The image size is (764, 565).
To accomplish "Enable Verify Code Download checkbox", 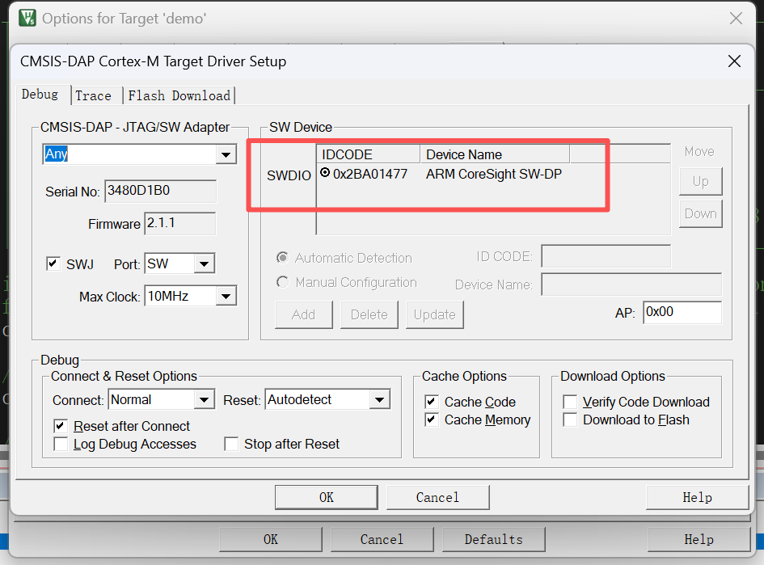I will (x=570, y=402).
